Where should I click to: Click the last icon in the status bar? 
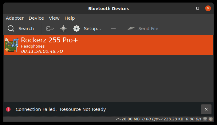click(211, 119)
